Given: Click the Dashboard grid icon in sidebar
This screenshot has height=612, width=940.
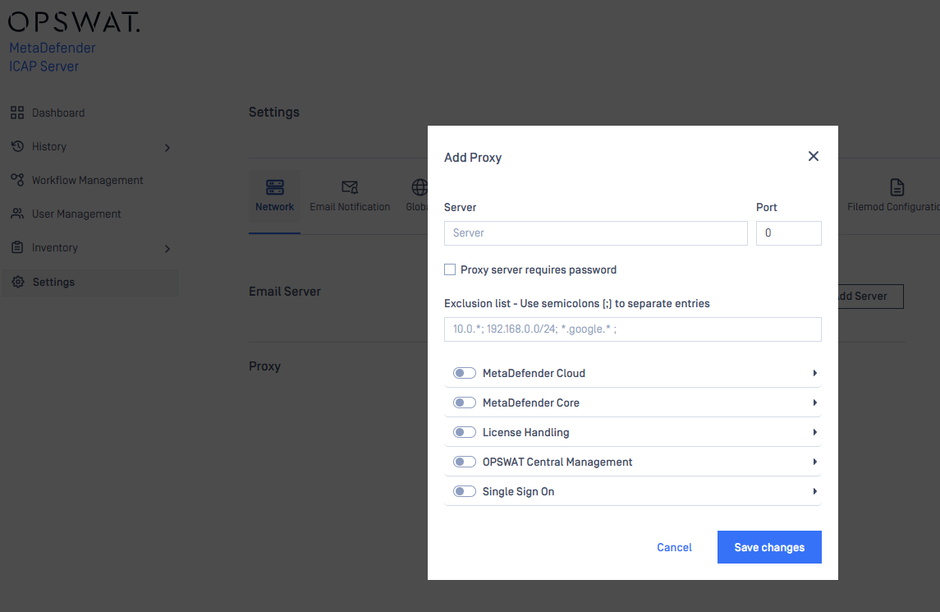Looking at the screenshot, I should tap(17, 113).
